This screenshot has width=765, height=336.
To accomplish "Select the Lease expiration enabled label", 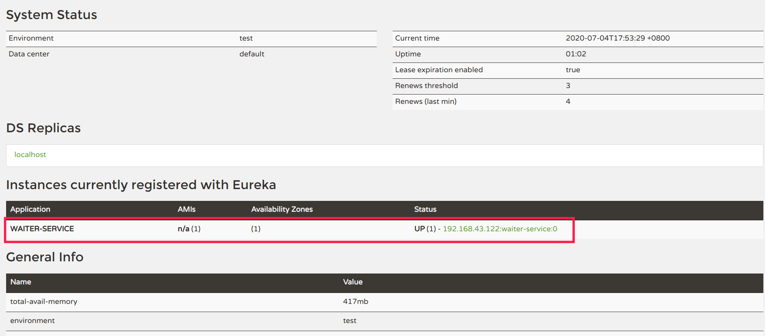I will coord(439,70).
